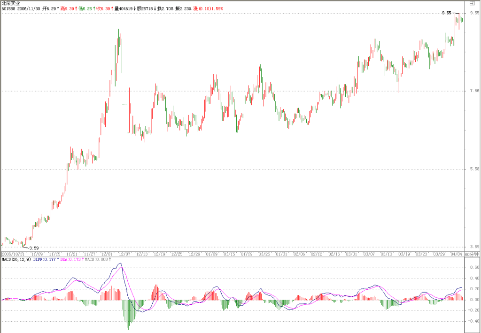Screen dimensions: 481x333
Task: Click the MACD(26,12,9) indicator label
Action: (x=16, y=259)
